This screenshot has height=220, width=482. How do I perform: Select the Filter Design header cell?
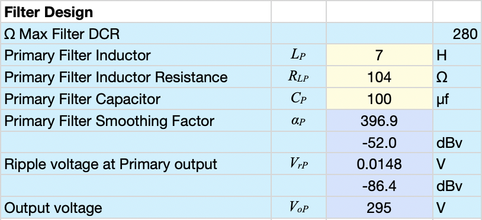point(136,12)
